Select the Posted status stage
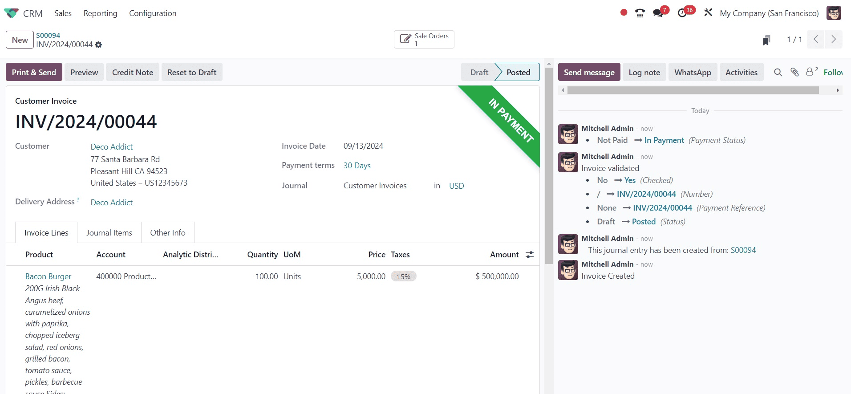Screen dimensions: 851x394 pos(518,72)
